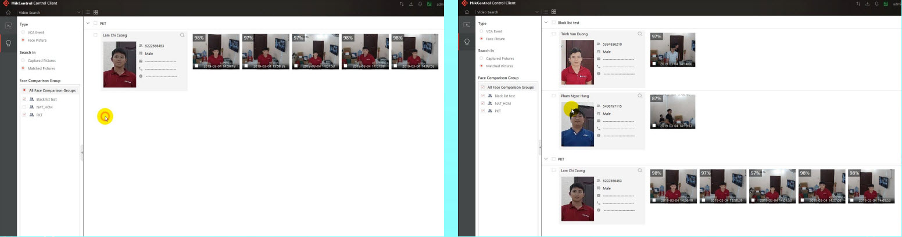Image resolution: width=902 pixels, height=237 pixels.
Task: Select checkbox beside Trinh Van Duong
Action: pos(553,34)
